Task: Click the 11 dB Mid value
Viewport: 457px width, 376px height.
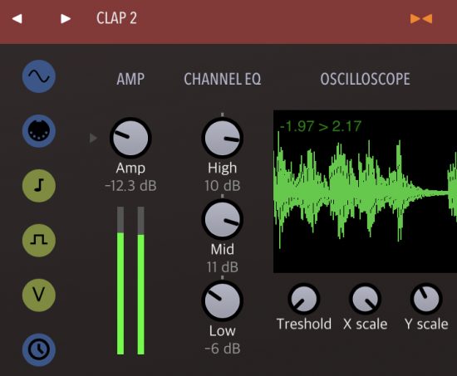Action: (223, 267)
